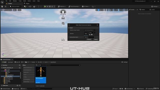The height and width of the screenshot is (90, 160).
Task: Click browse to asset icon for Skeleton
Action: 92,34
